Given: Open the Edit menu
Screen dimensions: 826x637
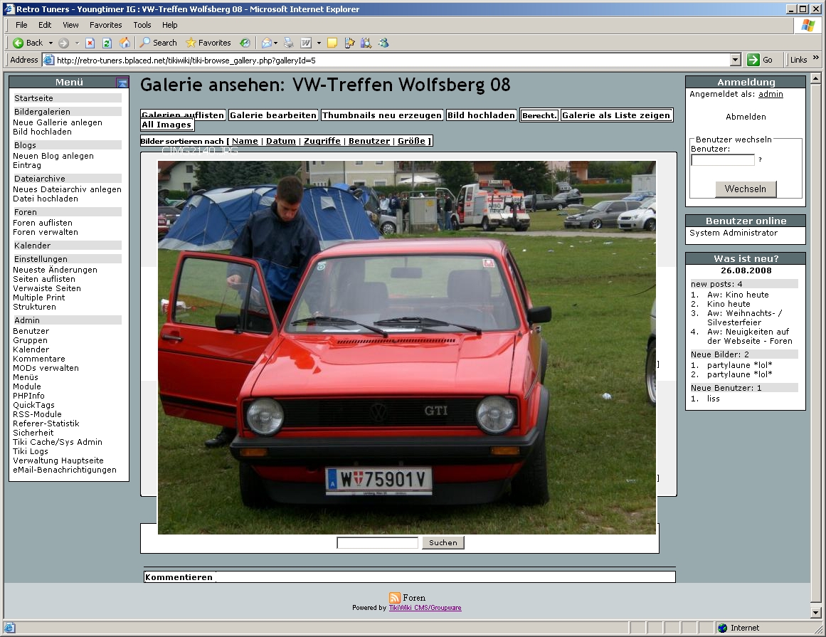Looking at the screenshot, I should (x=45, y=25).
